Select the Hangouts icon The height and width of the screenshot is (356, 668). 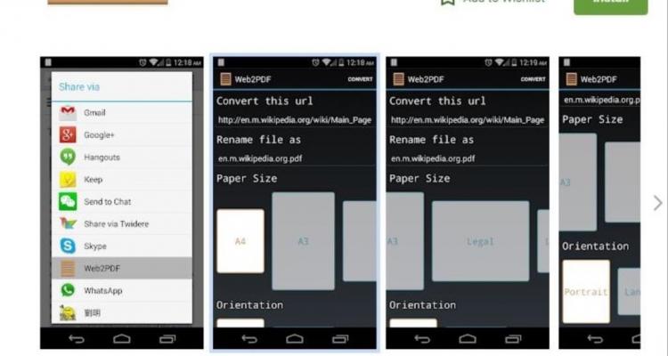pyautogui.click(x=68, y=158)
